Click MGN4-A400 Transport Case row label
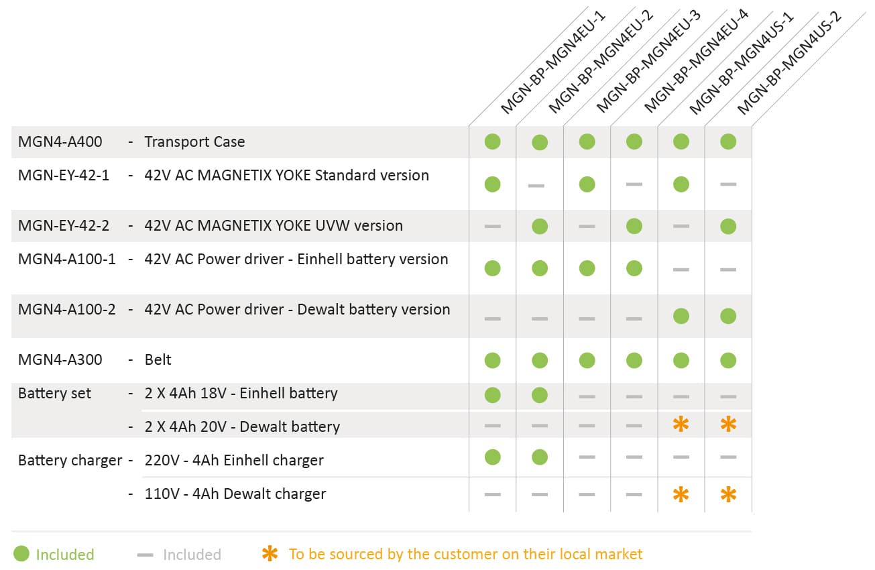 (x=131, y=142)
